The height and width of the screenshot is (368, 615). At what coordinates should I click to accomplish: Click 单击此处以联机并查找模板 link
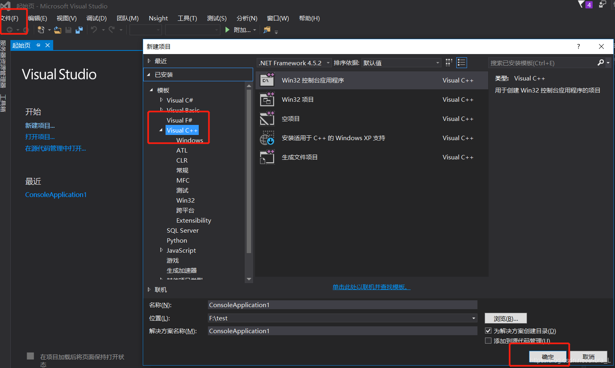(x=371, y=287)
